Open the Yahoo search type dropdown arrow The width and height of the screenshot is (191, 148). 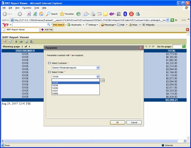coord(51,24)
